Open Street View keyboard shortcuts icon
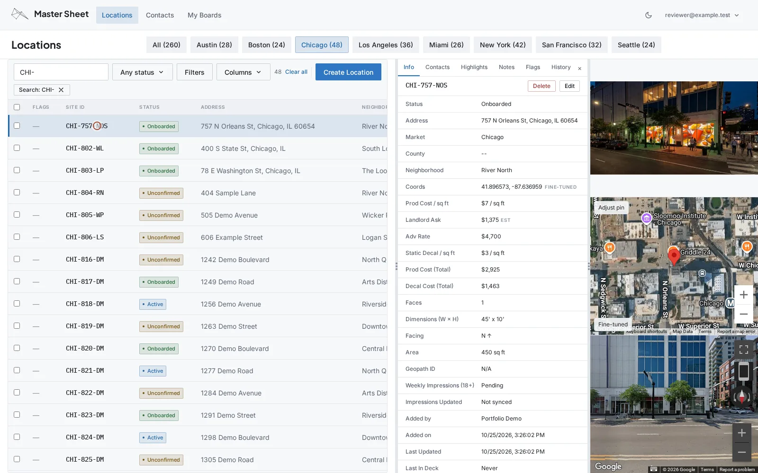This screenshot has height=473, width=758. (x=654, y=469)
